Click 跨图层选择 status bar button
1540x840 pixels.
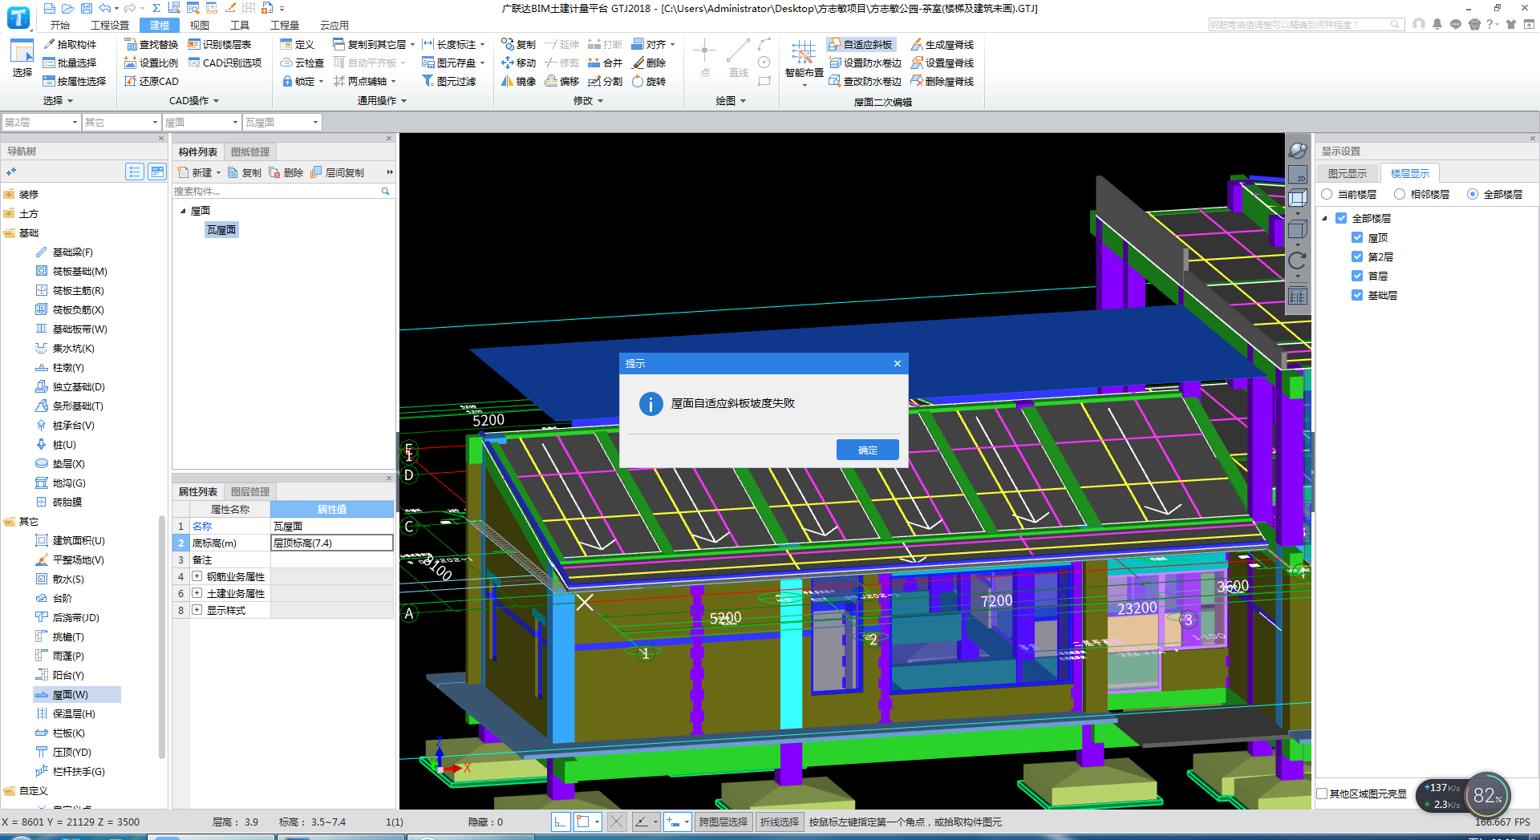point(723,822)
